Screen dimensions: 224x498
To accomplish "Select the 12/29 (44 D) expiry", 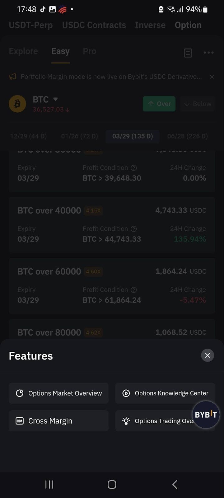I will (x=28, y=136).
